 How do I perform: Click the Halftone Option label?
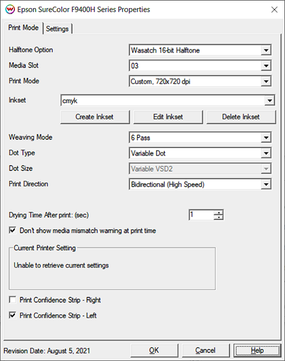(31, 50)
